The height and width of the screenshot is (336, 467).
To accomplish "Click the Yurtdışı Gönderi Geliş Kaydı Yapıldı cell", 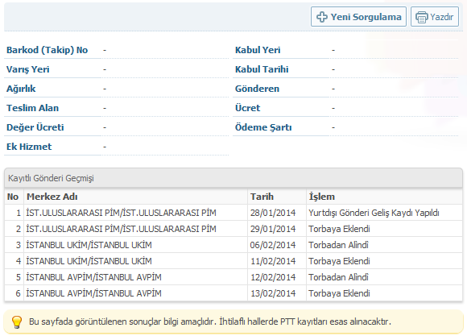I will (x=385, y=213).
